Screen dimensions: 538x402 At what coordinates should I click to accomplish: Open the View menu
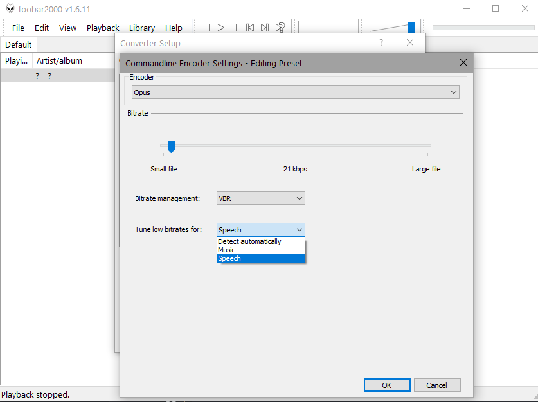(67, 28)
